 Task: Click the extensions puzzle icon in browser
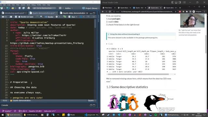pyautogui.click(x=187, y=12)
